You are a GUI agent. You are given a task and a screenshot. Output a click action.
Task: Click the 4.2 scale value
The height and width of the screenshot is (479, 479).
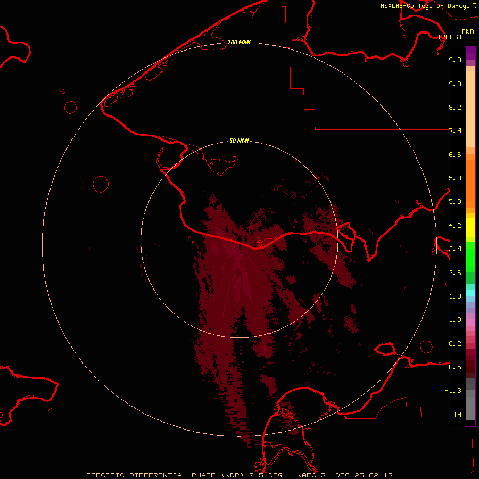click(455, 226)
